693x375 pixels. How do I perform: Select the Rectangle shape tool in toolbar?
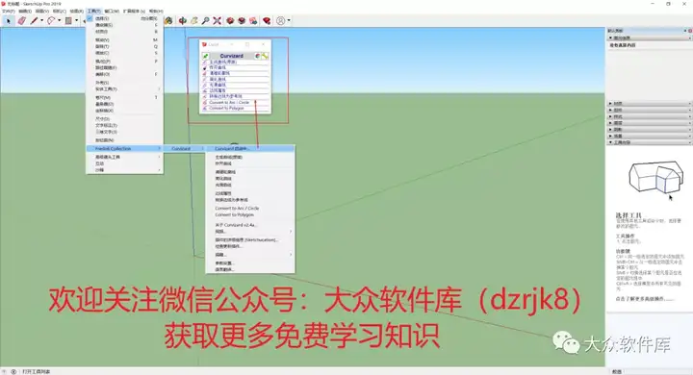[x=68, y=21]
